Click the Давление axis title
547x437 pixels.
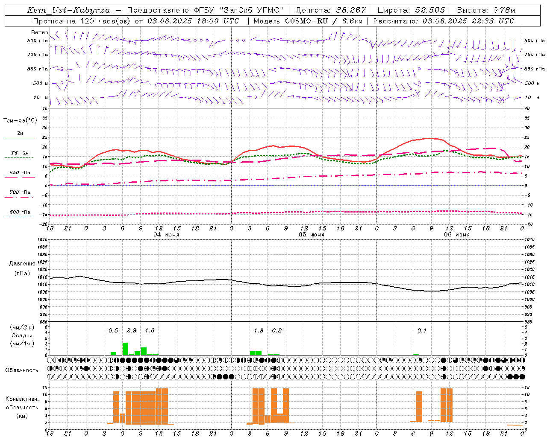(x=22, y=264)
